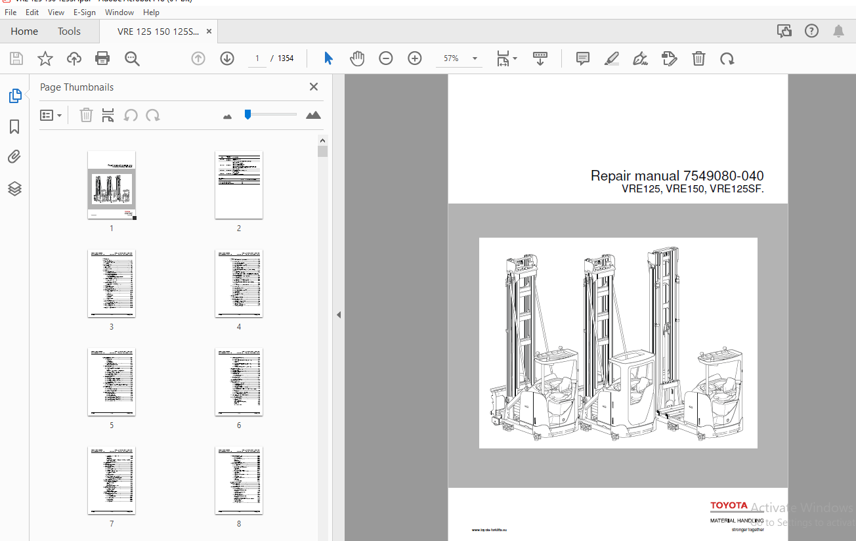This screenshot has width=856, height=541.
Task: Click the Stamp tool icon
Action: (x=670, y=58)
